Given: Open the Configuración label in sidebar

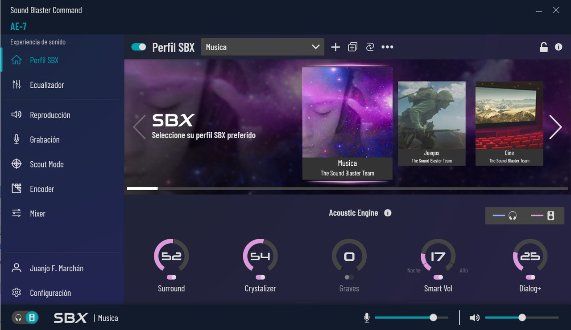Looking at the screenshot, I should tap(50, 293).
